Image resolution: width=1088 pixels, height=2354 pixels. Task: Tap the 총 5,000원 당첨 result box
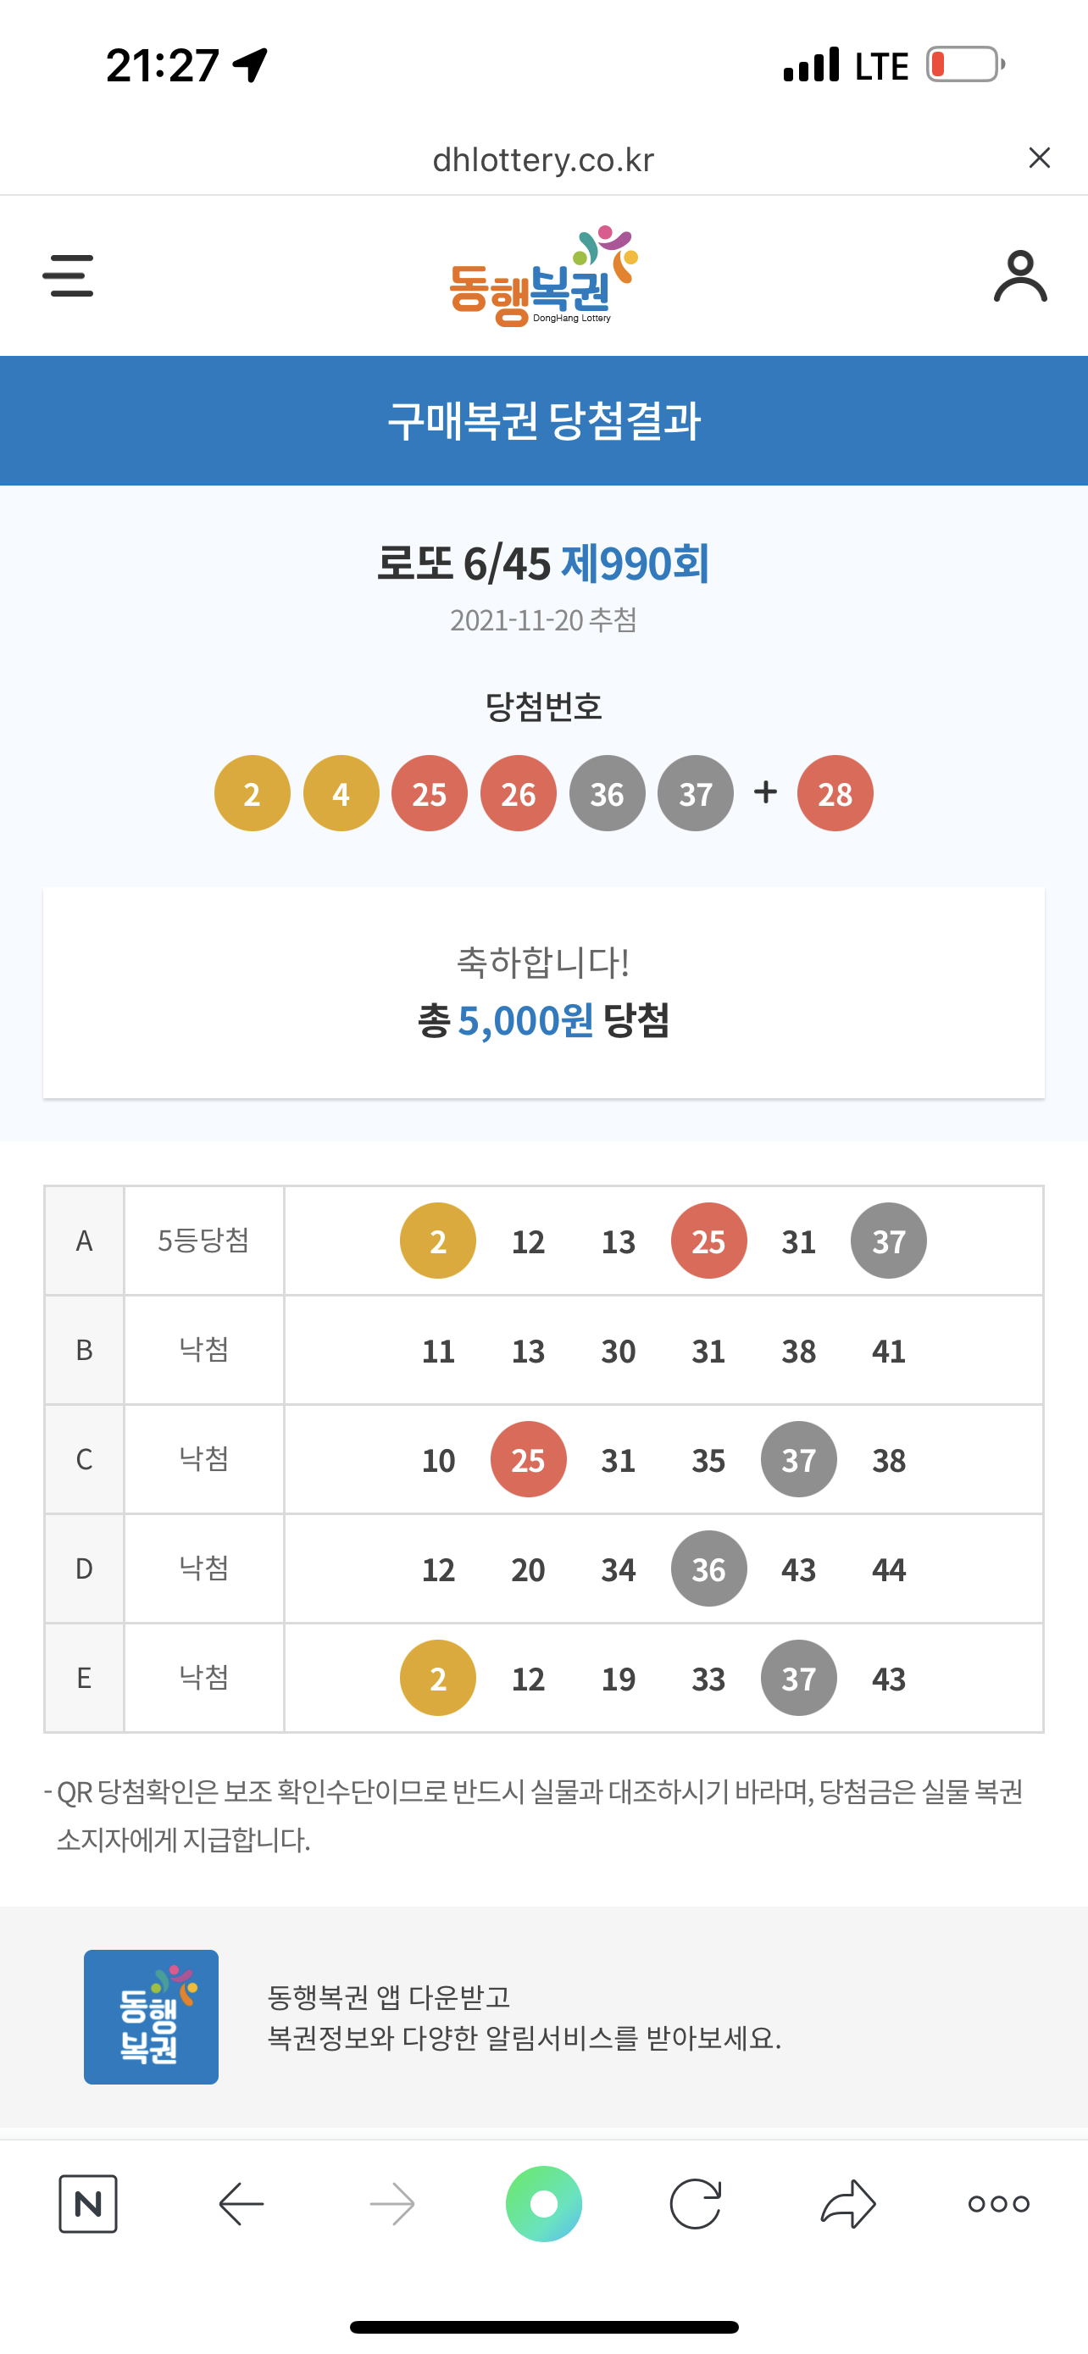click(543, 992)
